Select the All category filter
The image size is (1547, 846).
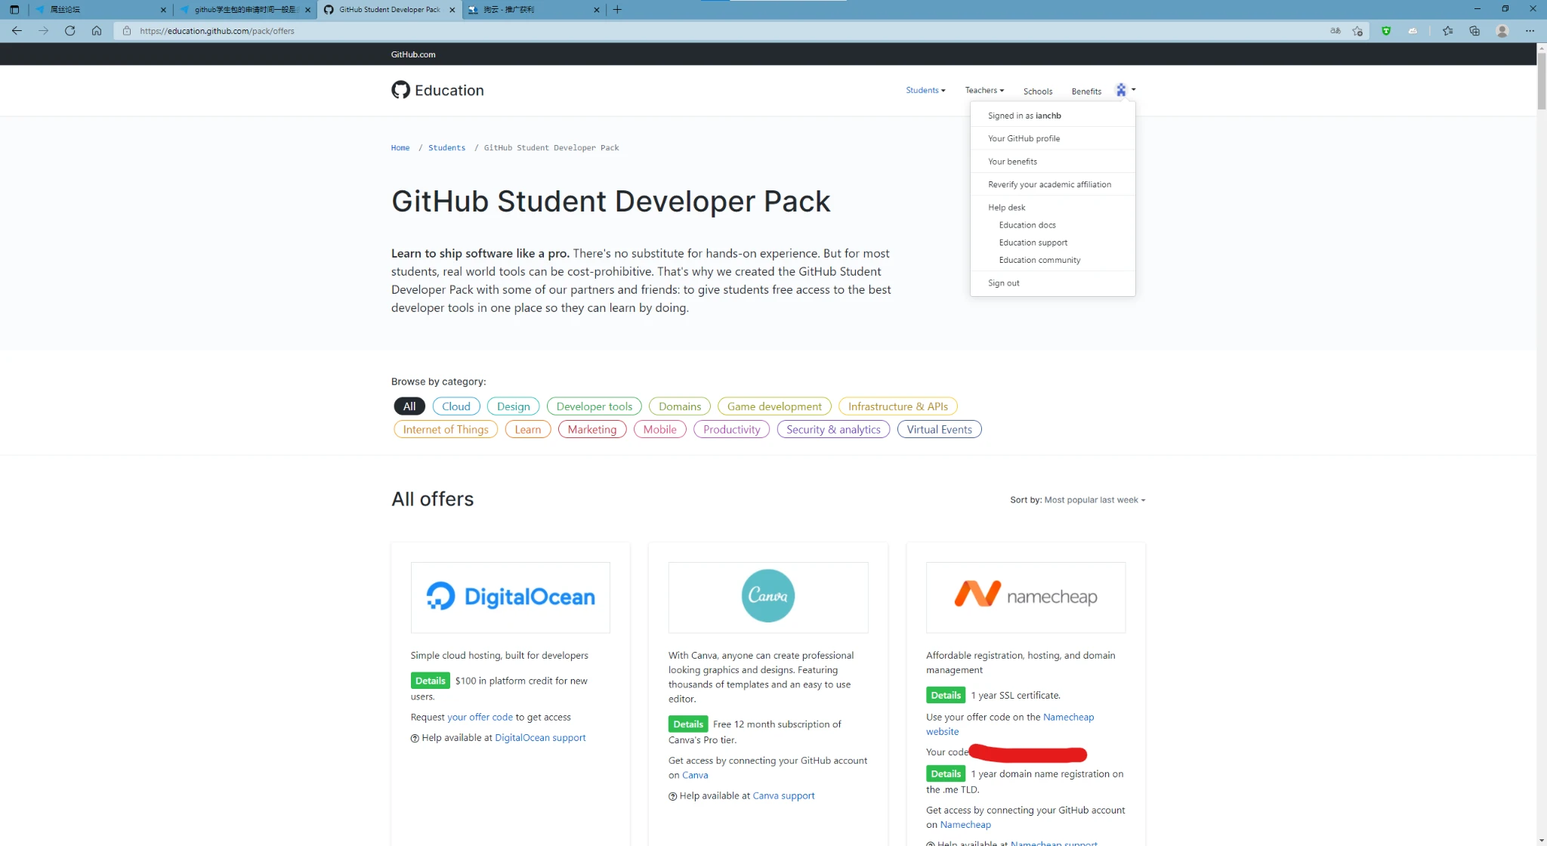409,406
